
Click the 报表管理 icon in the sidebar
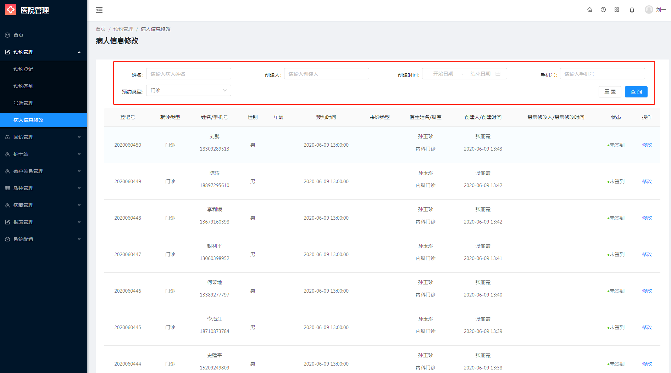[7, 222]
